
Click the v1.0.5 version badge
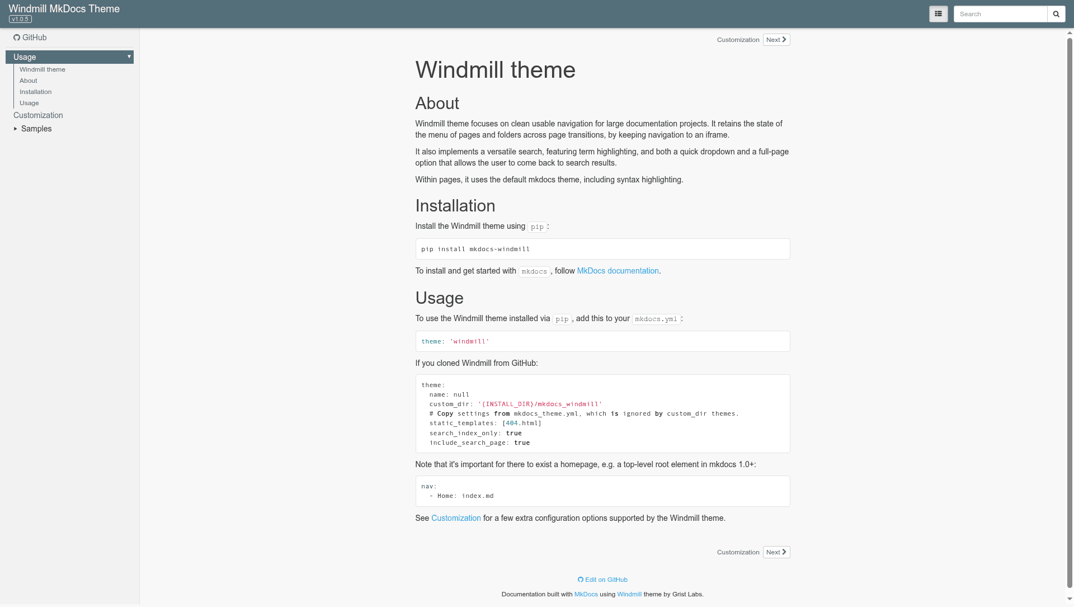pos(20,19)
